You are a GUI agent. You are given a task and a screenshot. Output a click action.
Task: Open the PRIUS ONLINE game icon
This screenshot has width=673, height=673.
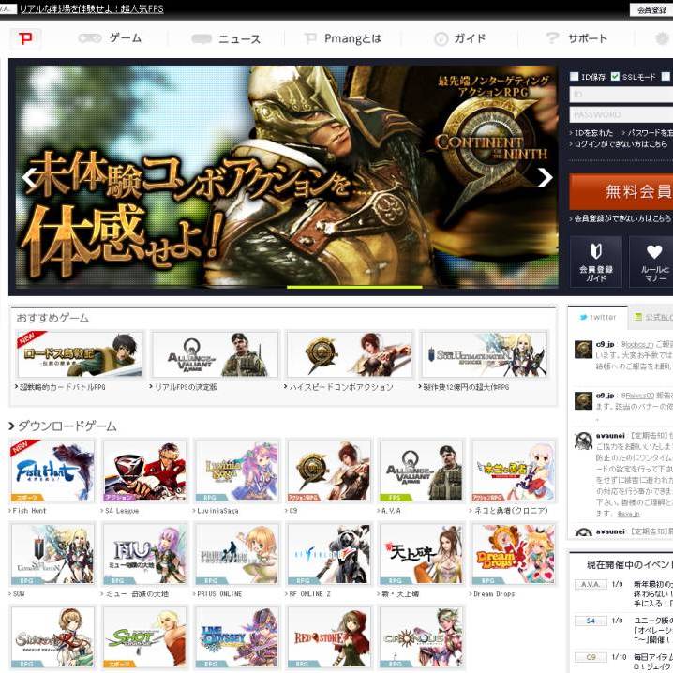(237, 554)
